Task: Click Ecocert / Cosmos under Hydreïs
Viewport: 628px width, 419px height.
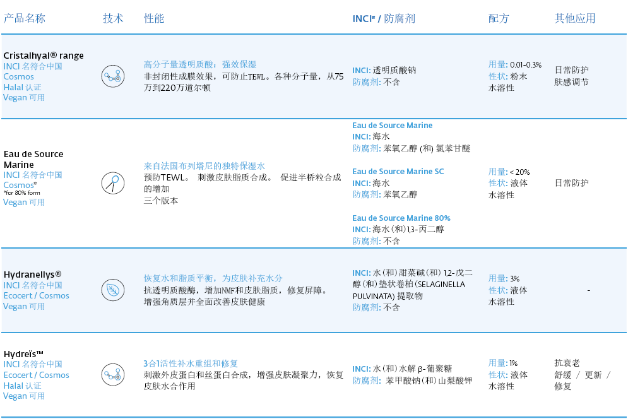Action: tap(36, 375)
